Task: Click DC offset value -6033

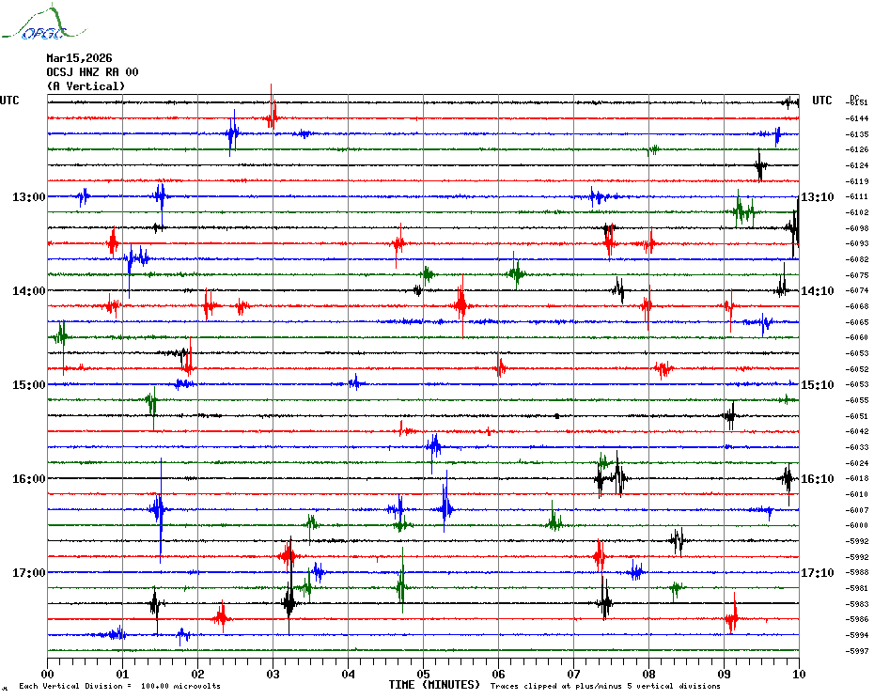Action: (857, 447)
